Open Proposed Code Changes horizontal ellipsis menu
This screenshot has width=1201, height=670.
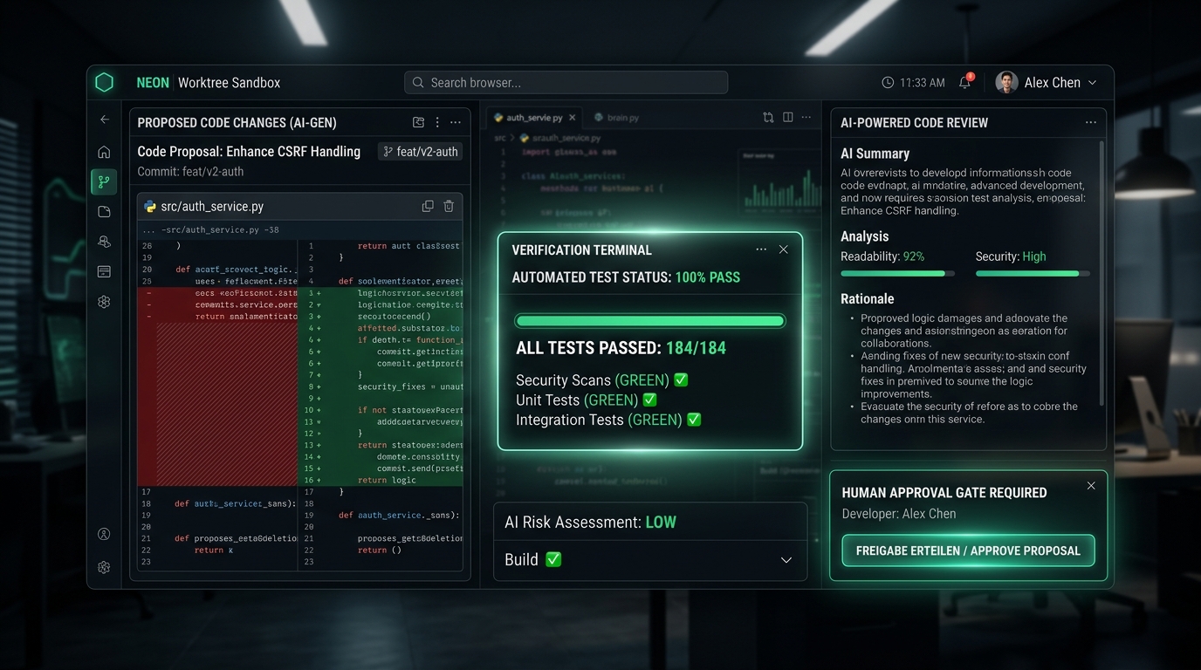coord(455,122)
